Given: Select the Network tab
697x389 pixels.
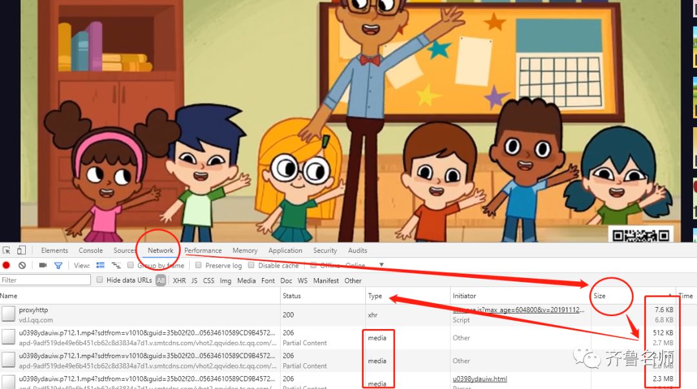Looking at the screenshot, I should (161, 250).
